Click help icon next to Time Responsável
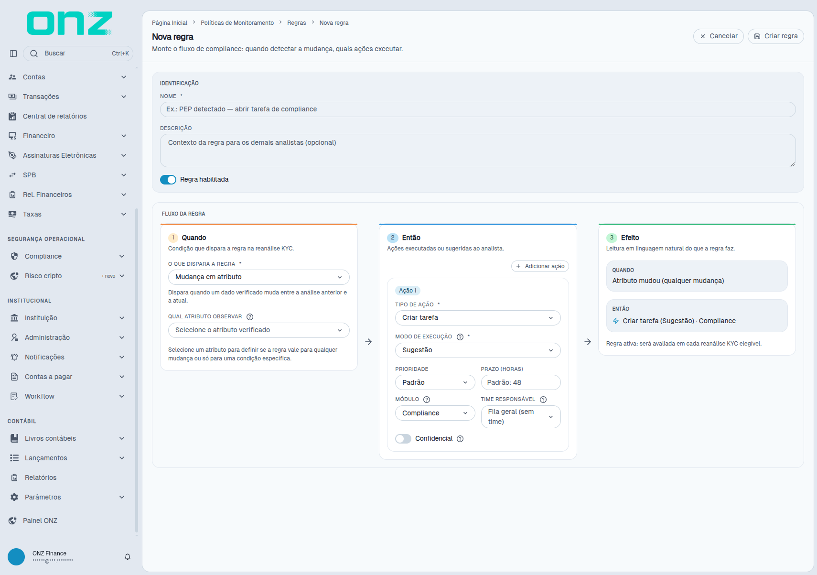Image resolution: width=817 pixels, height=575 pixels. (543, 400)
